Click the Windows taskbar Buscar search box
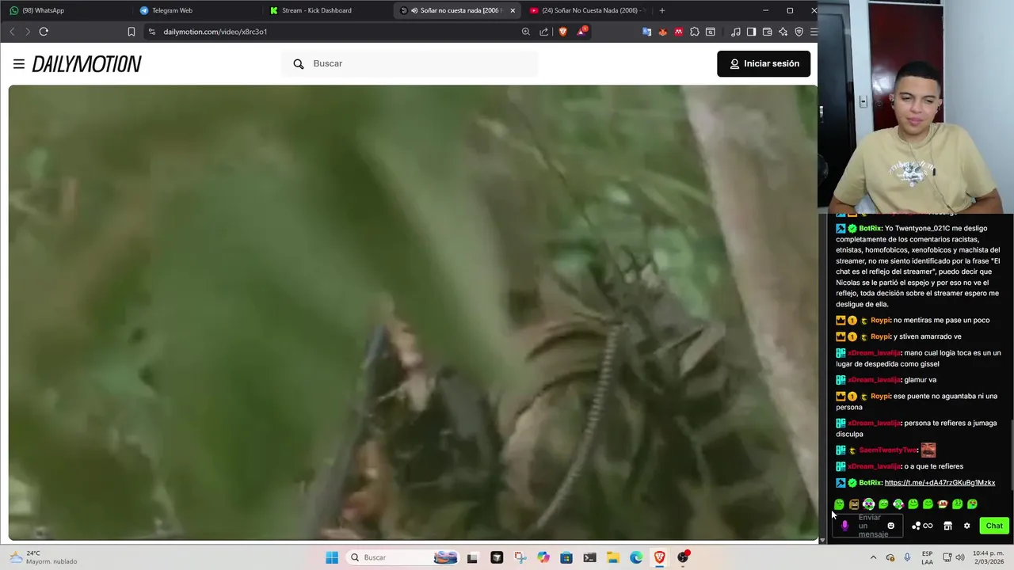This screenshot has height=570, width=1014. (x=404, y=557)
